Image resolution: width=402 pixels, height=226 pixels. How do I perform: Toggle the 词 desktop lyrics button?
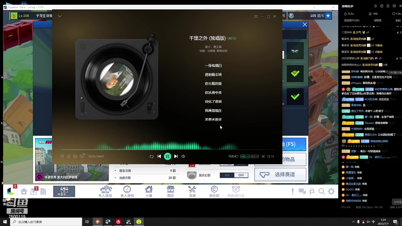263,156
